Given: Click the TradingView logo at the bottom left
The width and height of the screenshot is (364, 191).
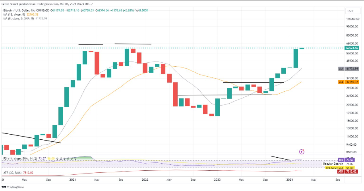Looking at the screenshot, I should click(13, 187).
